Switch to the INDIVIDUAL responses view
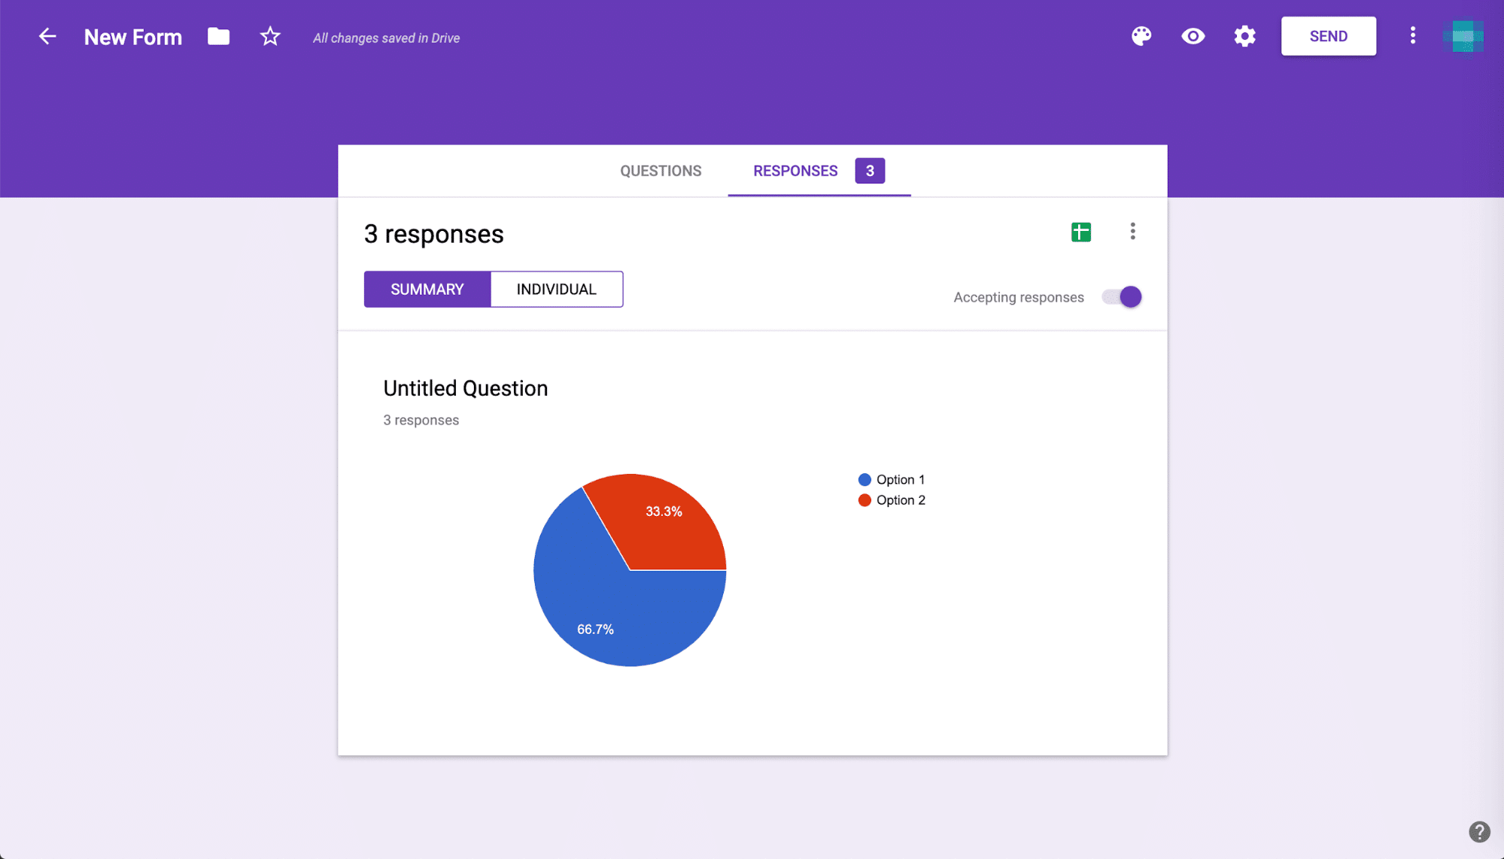Screen dimensions: 1504x859 (556, 289)
